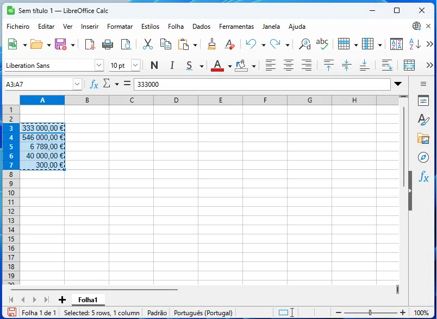The image size is (437, 319).
Task: Toggle Bold formatting (N button)
Action: pyautogui.click(x=154, y=66)
